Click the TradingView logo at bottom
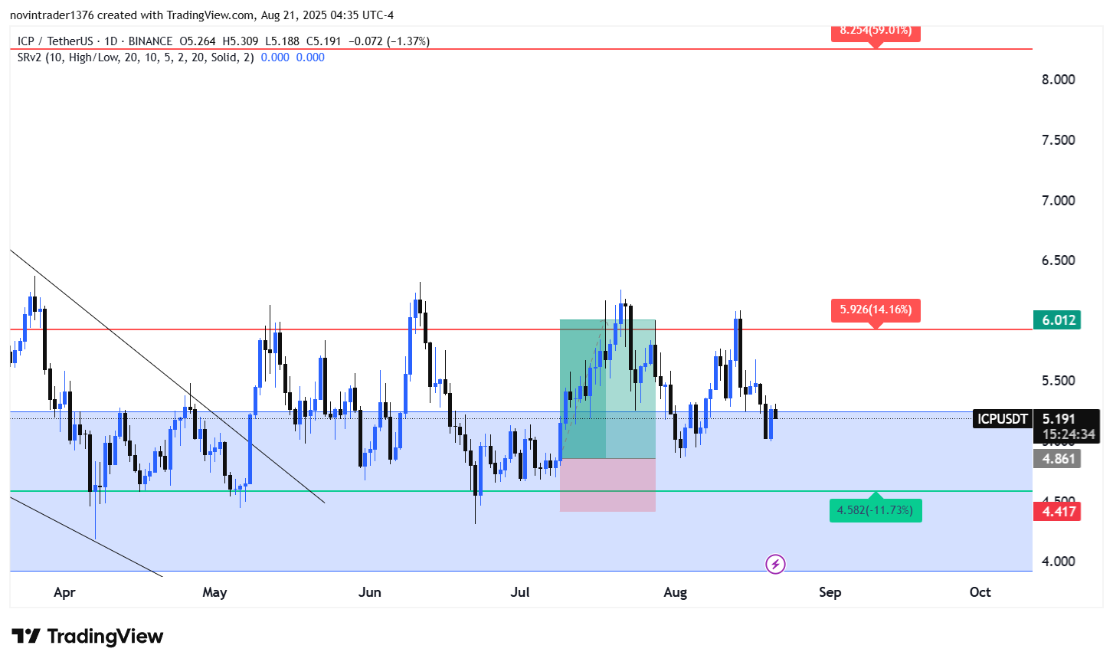 [88, 637]
